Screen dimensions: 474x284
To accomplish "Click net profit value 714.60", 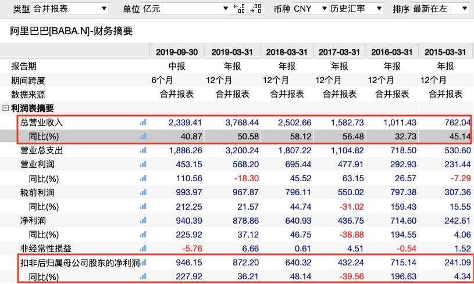I will click(403, 220).
